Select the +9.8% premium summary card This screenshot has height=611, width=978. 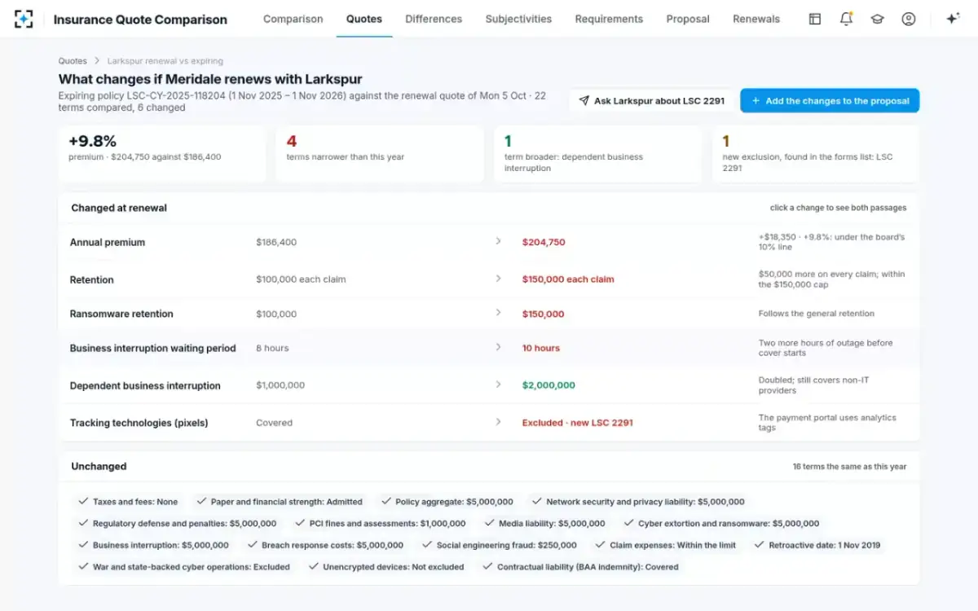(162, 153)
